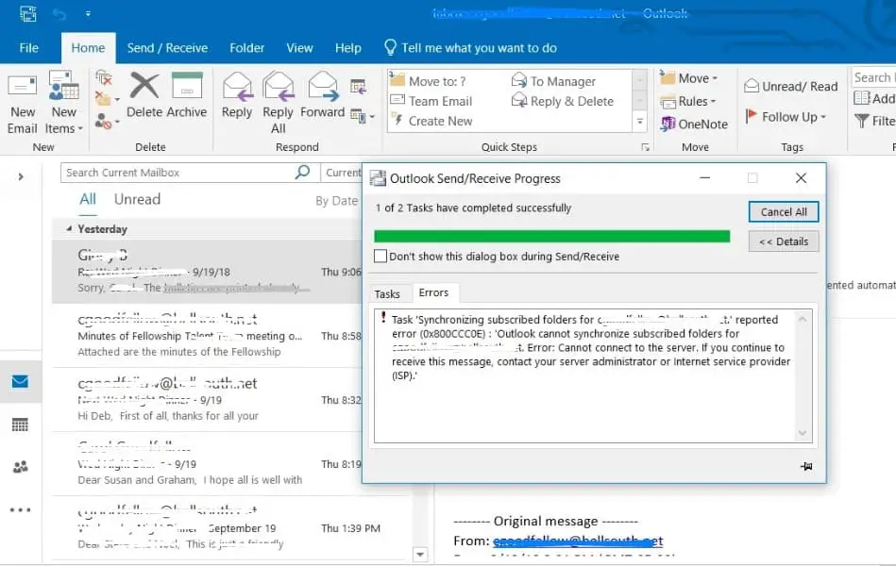
Task: Click Cancel All in progress dialog
Action: 784,212
